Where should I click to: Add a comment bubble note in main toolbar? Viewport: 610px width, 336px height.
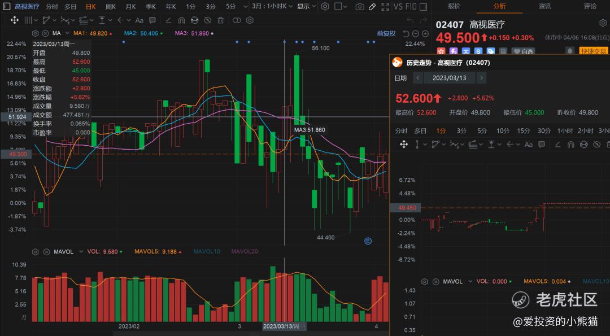pyautogui.click(x=152, y=20)
